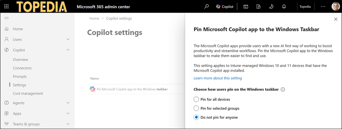The image size is (342, 129).
Task: Click the Microsoft 365 admin center title
Action: [x=104, y=7]
